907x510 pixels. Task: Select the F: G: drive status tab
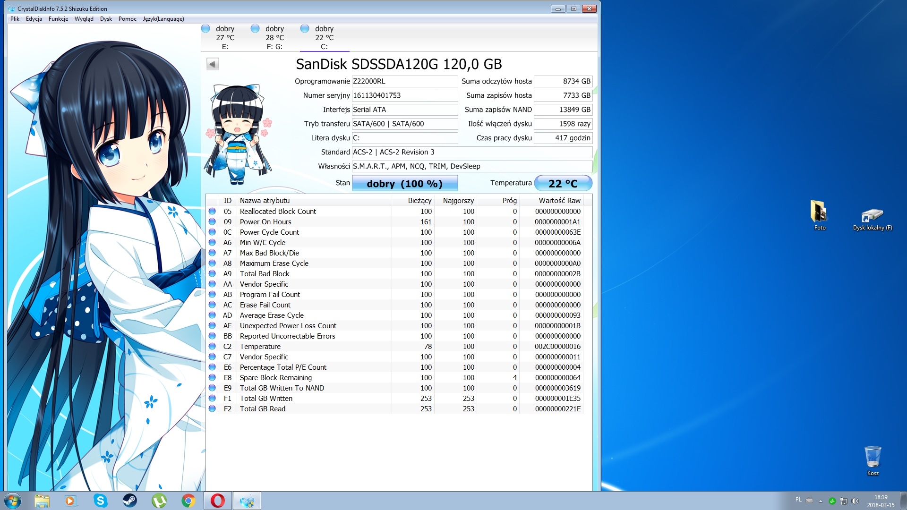pyautogui.click(x=274, y=37)
